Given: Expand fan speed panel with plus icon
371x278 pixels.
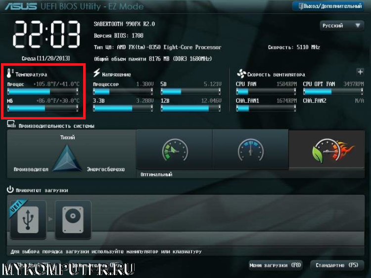Looking at the screenshot, I should [x=360, y=72].
